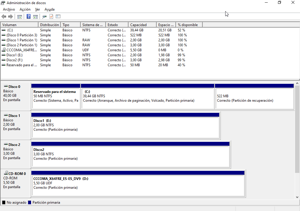Screen dimensions: 300x211
Task: Click the disk connection toolbar icon
Action: pyautogui.click(x=45, y=17)
